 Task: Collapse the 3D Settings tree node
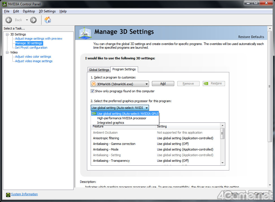[x=7, y=34]
